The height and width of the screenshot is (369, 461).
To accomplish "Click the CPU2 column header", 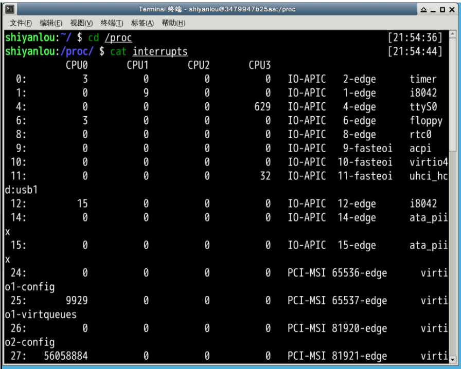I will [x=199, y=65].
